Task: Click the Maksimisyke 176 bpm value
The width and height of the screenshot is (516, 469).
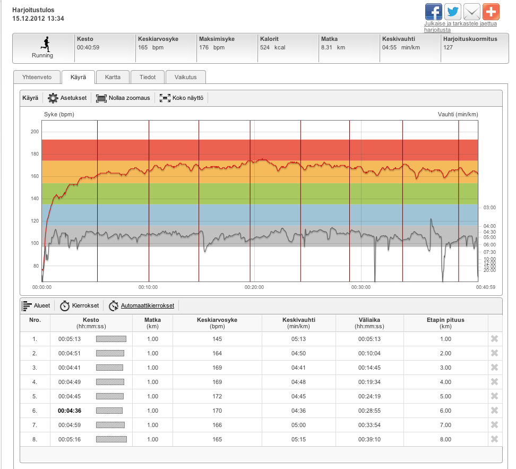Action: [212, 47]
